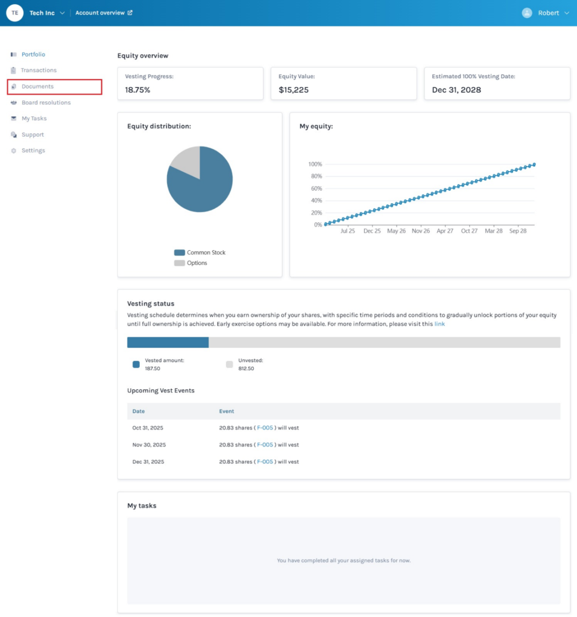The height and width of the screenshot is (617, 577).
Task: Click the Board resolutions icon
Action: click(x=13, y=102)
